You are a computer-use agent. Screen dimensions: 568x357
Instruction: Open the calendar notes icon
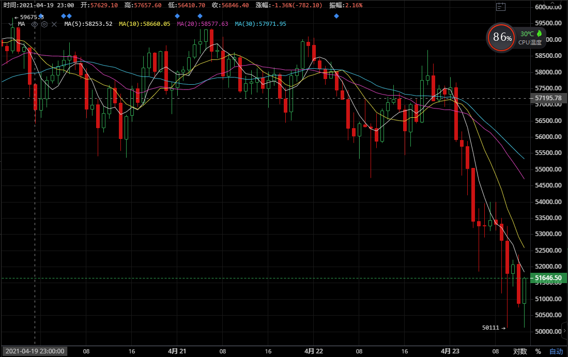500,6
